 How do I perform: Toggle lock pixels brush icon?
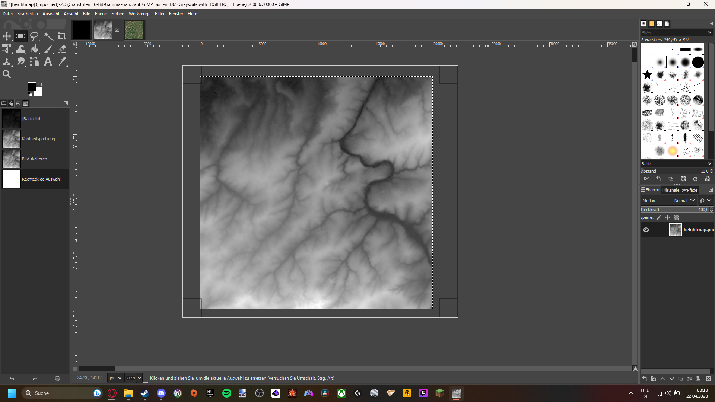pos(659,217)
